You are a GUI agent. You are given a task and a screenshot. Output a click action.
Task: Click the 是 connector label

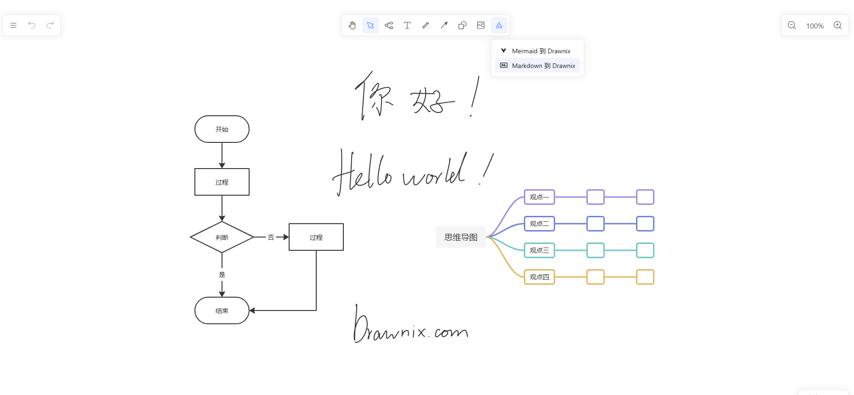(222, 275)
